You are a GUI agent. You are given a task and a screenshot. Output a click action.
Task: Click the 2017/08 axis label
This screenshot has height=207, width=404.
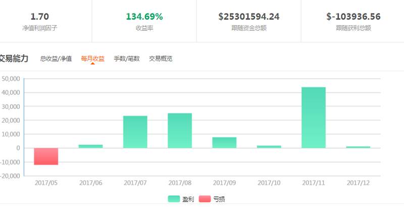tap(180, 183)
